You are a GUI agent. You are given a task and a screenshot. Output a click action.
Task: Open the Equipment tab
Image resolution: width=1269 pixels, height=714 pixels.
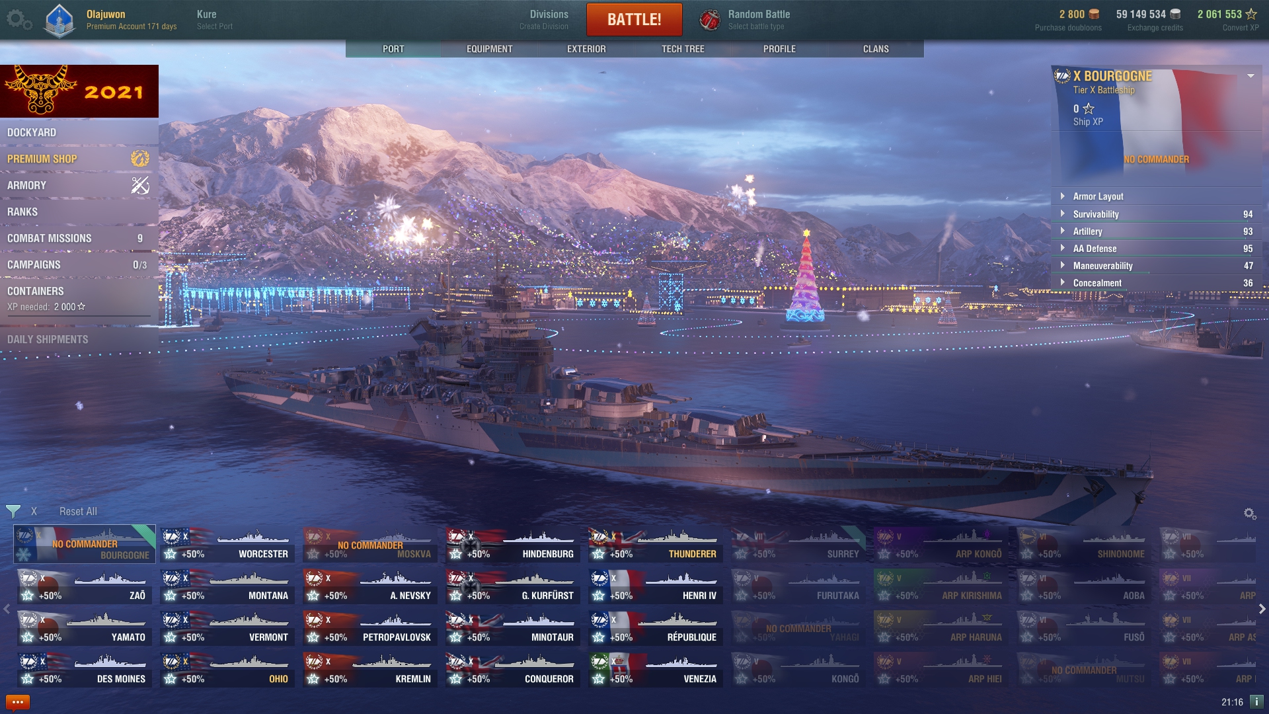tap(489, 49)
